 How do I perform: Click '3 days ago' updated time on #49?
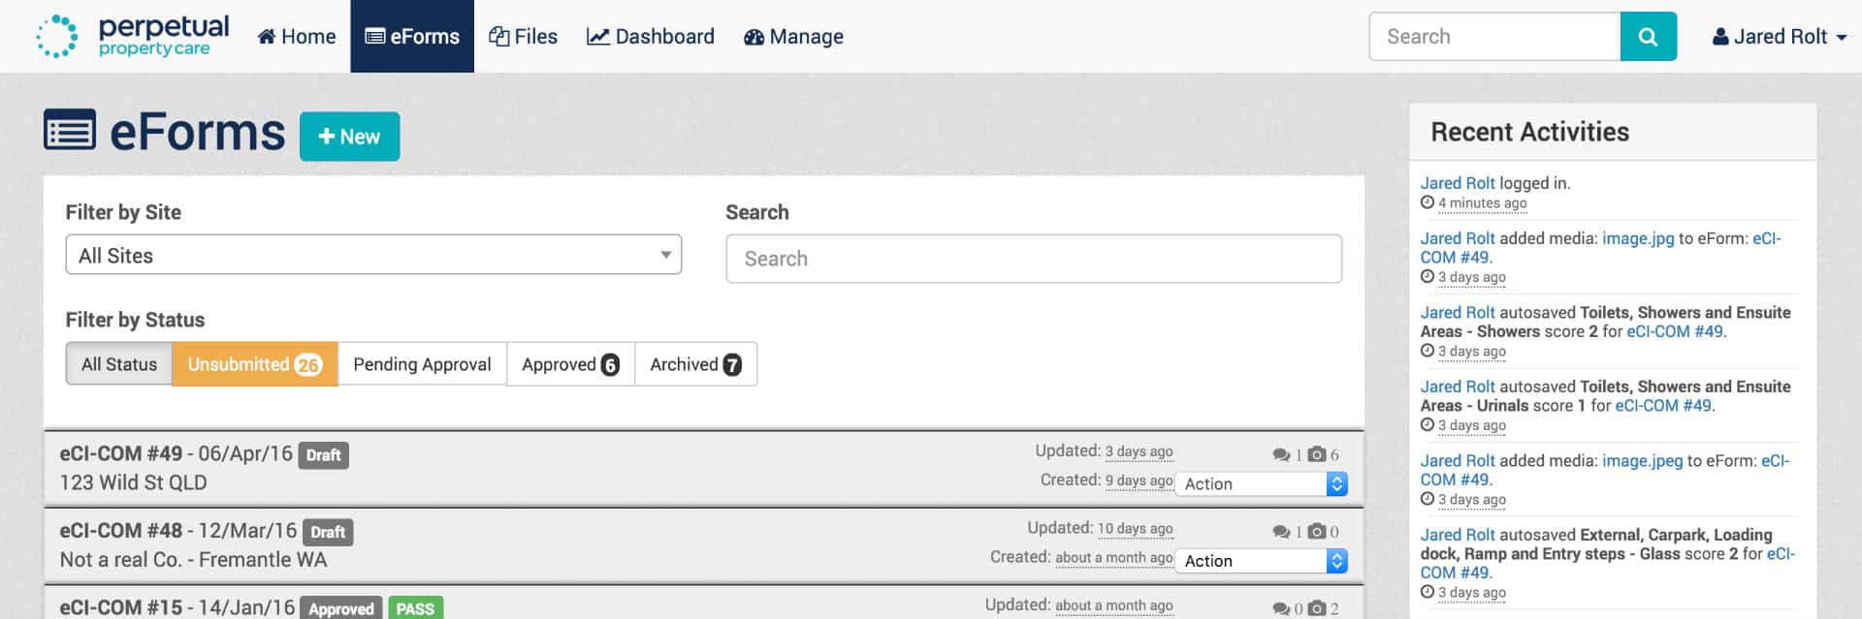click(1139, 451)
